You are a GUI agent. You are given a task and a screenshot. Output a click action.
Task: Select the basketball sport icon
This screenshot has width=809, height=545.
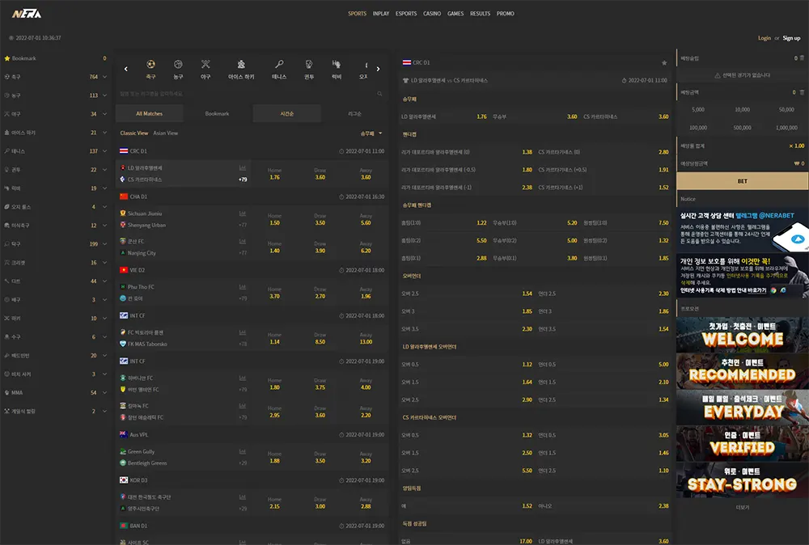pos(178,65)
